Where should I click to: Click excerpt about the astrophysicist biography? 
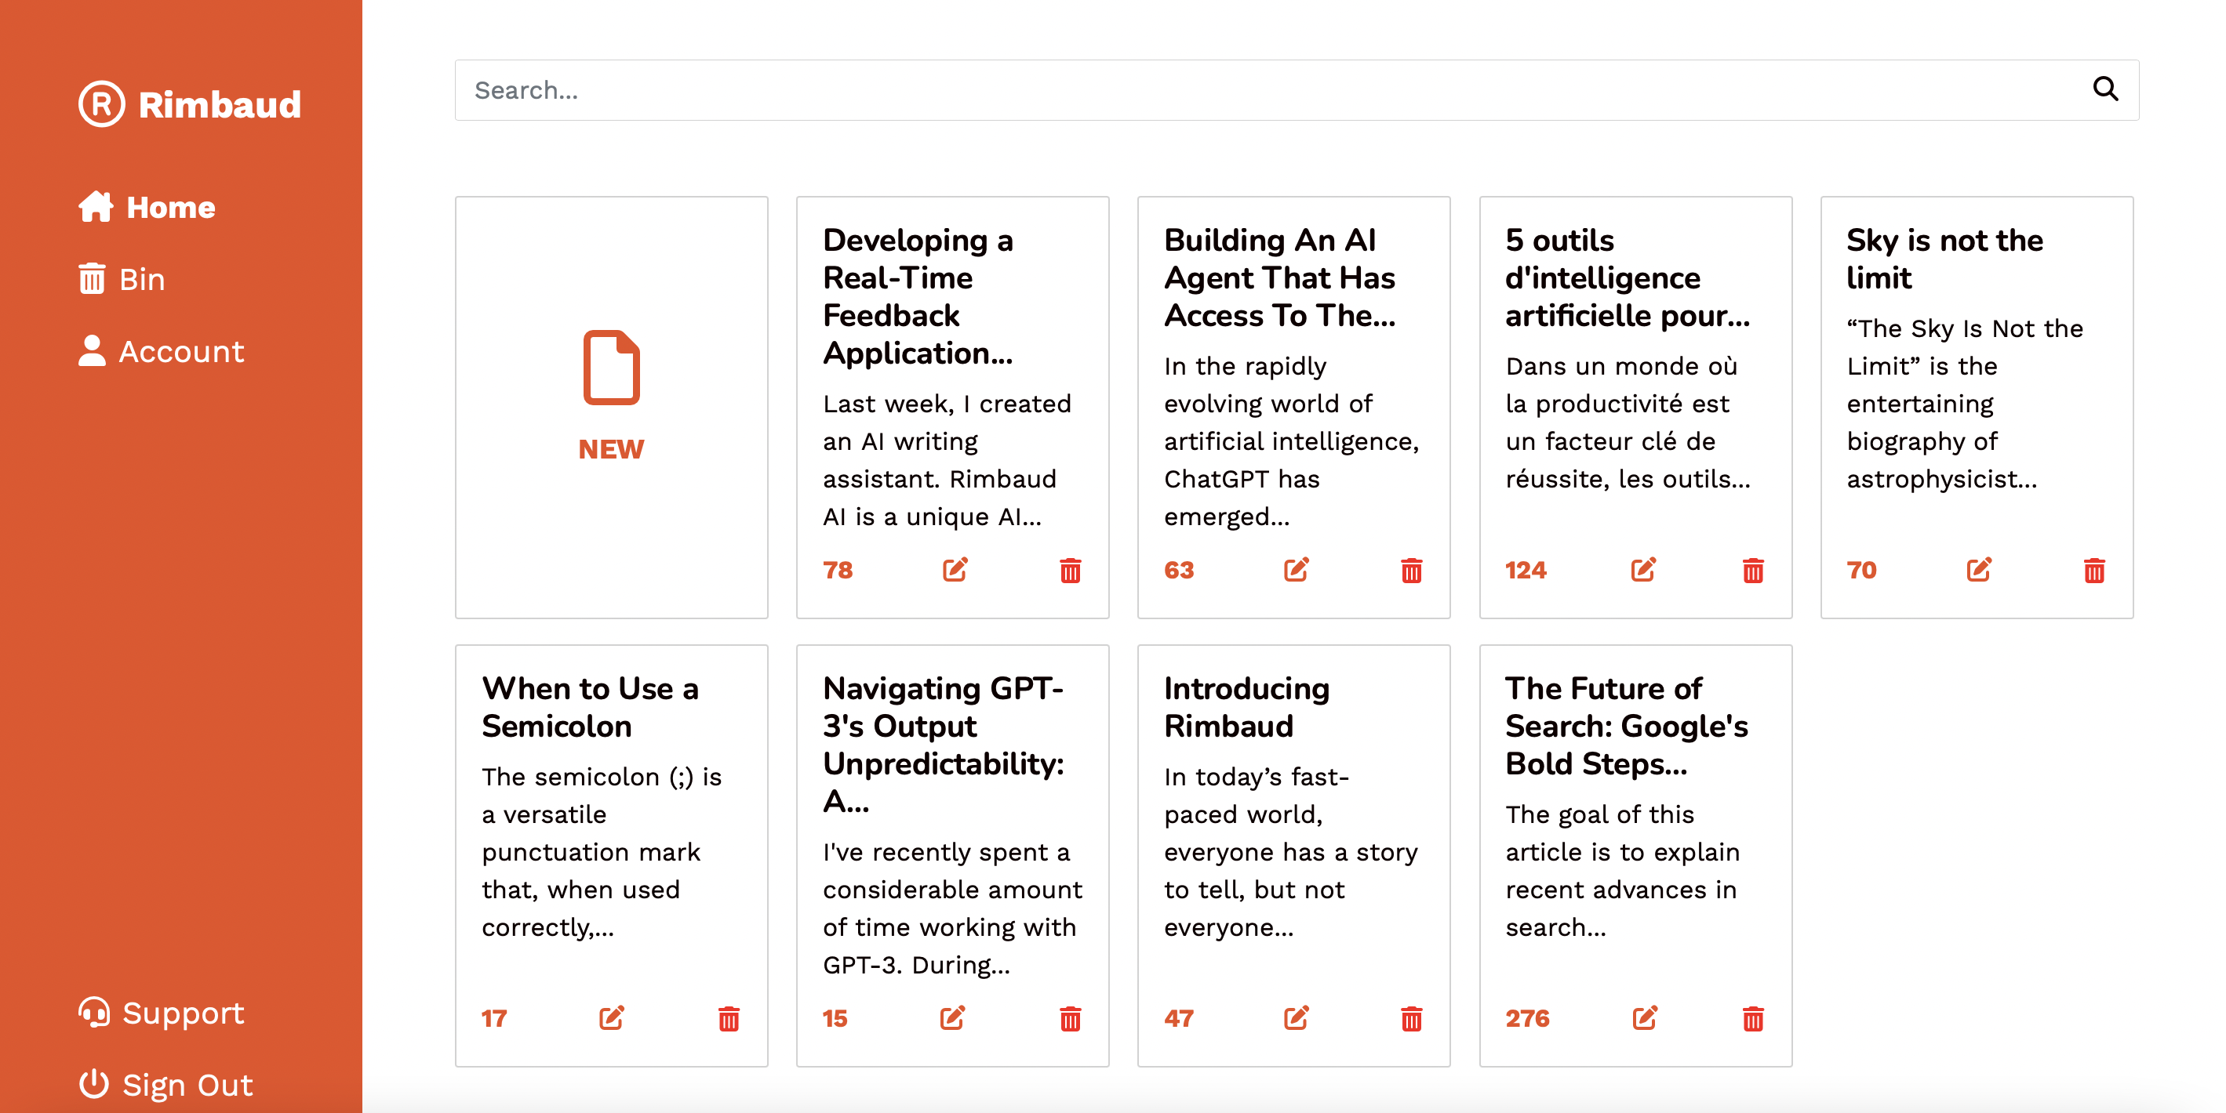[1964, 403]
